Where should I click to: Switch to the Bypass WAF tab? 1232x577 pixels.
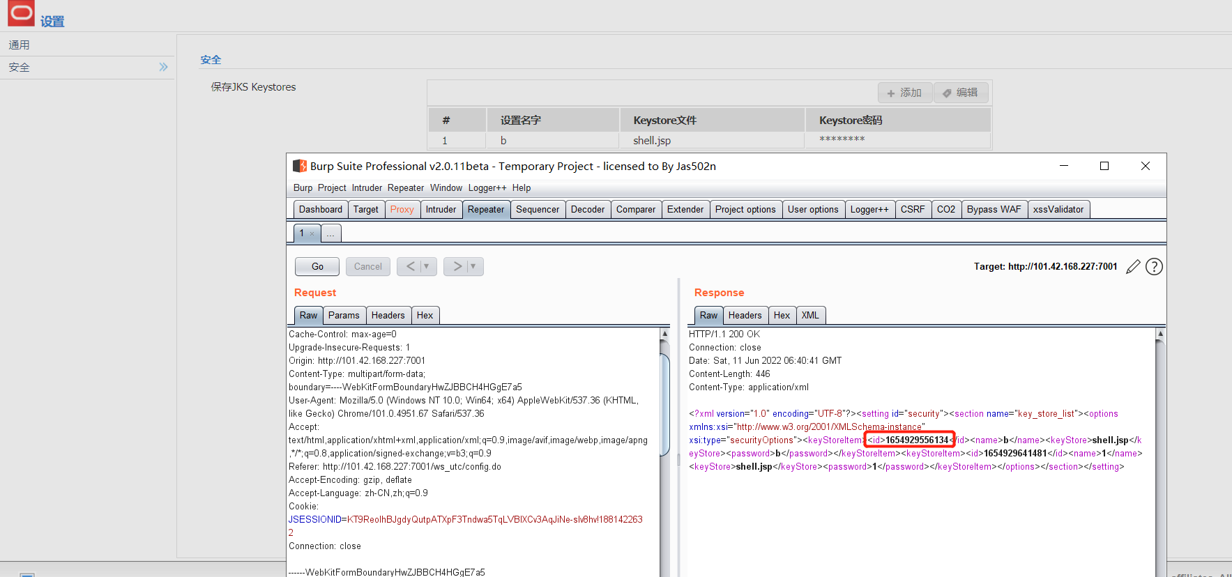pyautogui.click(x=994, y=210)
